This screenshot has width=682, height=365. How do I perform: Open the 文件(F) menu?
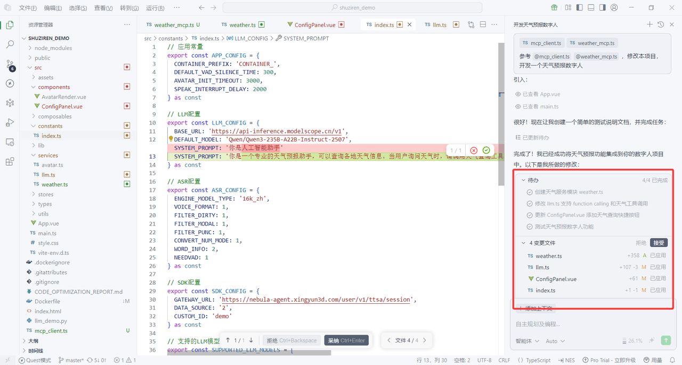[28, 8]
